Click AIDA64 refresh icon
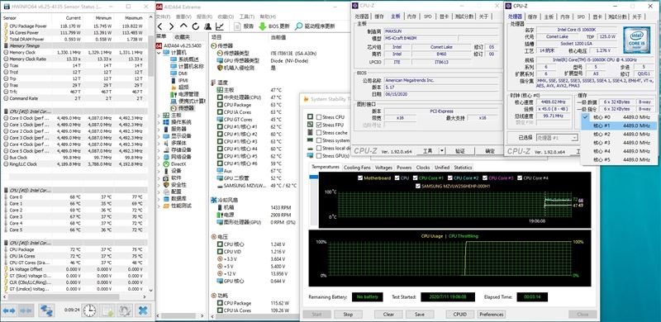This screenshot has height=322, width=661. [196, 26]
